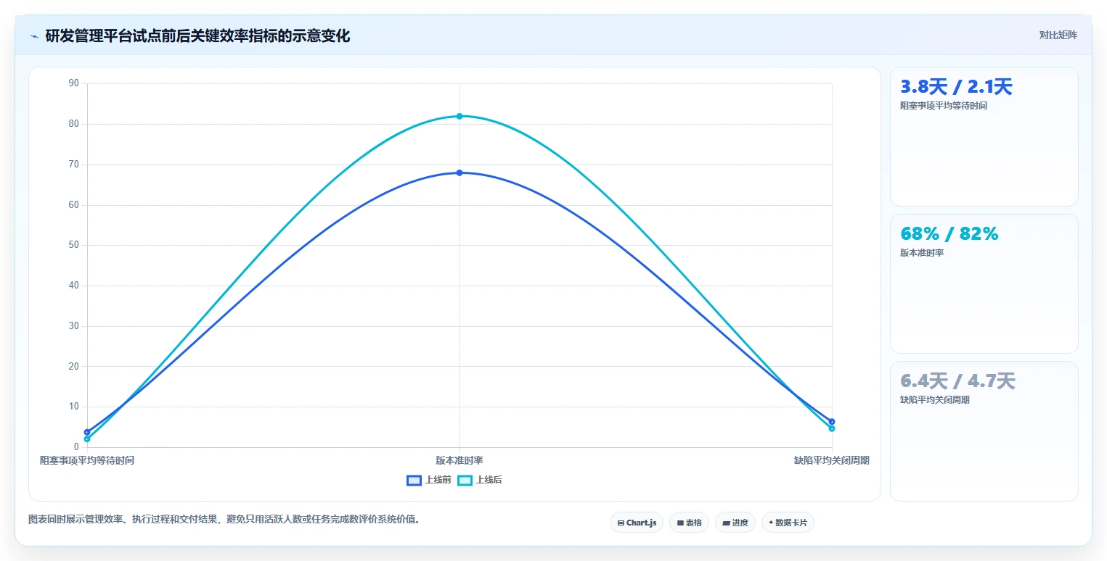
Task: Click the y-axis tick 30
Action: click(73, 326)
